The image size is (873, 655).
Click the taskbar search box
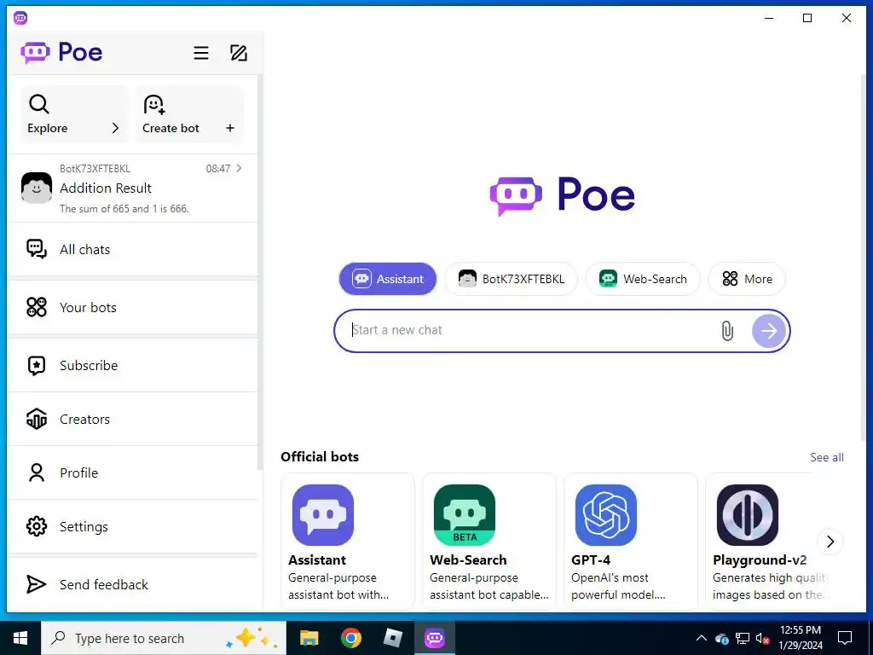pyautogui.click(x=164, y=638)
